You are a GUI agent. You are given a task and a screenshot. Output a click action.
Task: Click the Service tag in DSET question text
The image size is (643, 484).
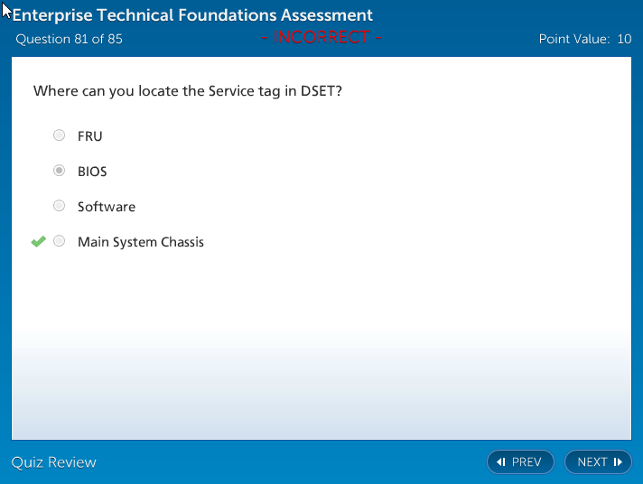tap(188, 91)
